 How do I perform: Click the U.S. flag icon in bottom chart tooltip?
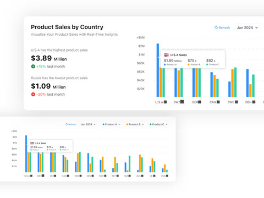pyautogui.click(x=32, y=143)
